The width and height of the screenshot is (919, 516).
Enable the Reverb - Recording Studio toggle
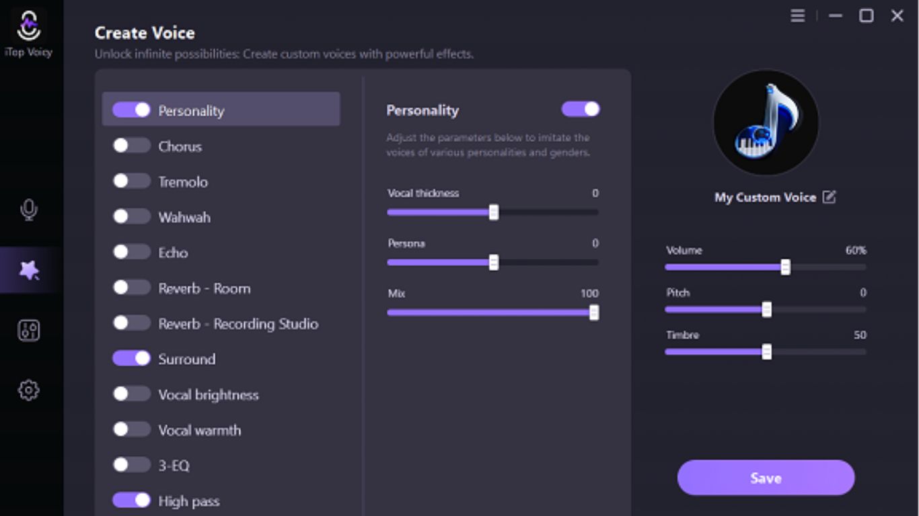click(x=131, y=322)
